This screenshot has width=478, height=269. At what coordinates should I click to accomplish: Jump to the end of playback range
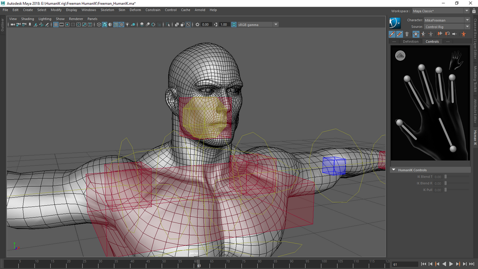tap(471, 264)
